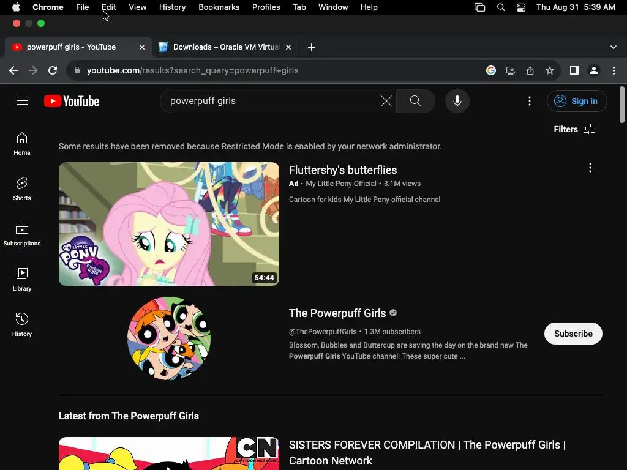
Task: Open YouTube settings three-dot menu
Action: click(530, 101)
